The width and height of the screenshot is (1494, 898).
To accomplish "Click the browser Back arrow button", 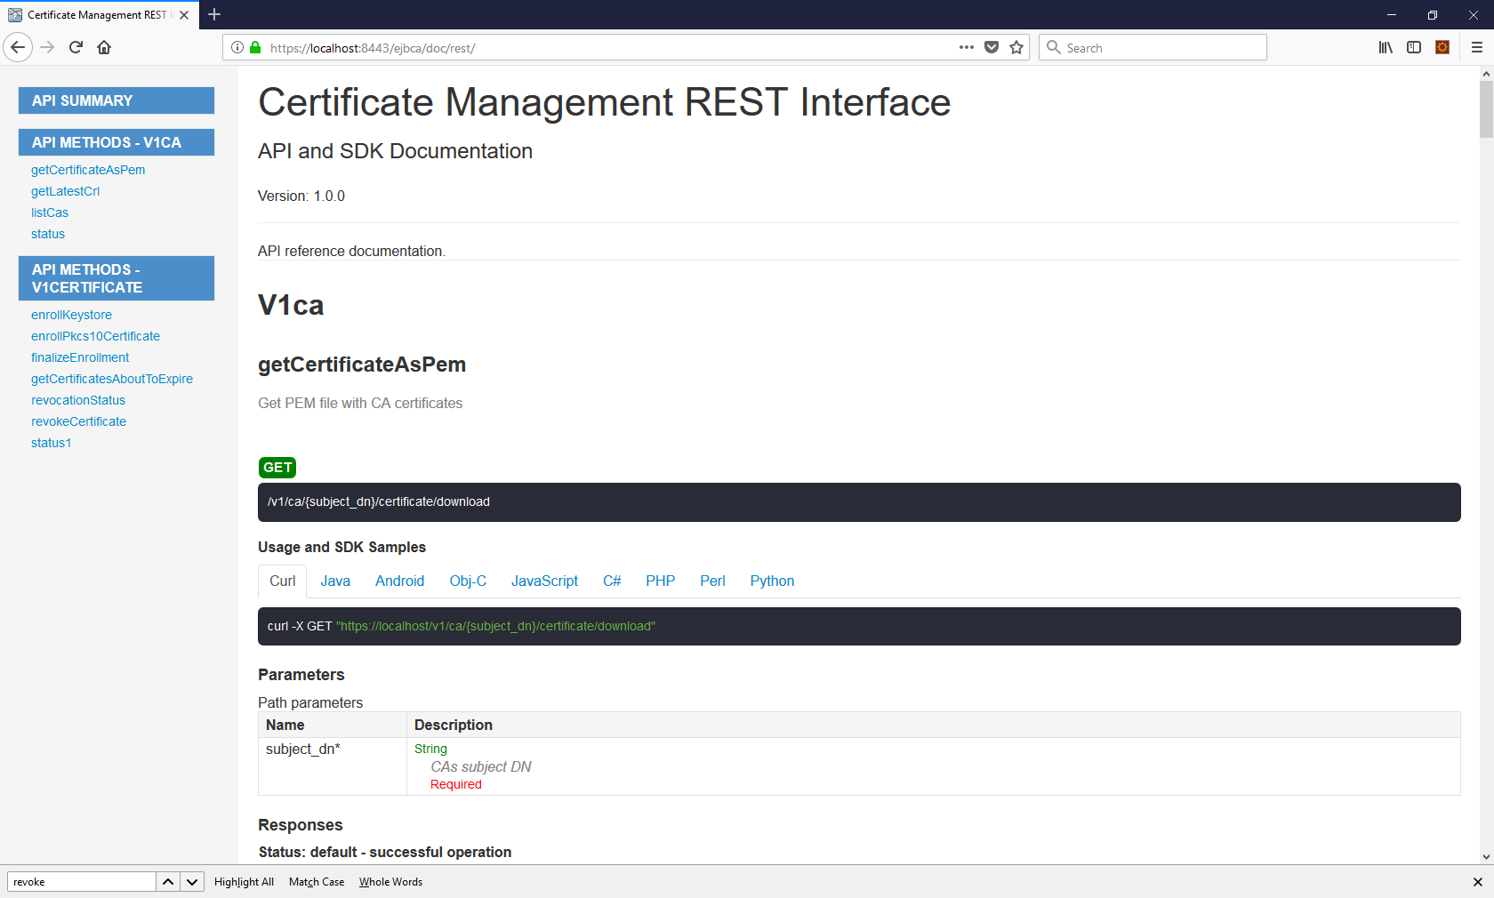I will point(18,48).
